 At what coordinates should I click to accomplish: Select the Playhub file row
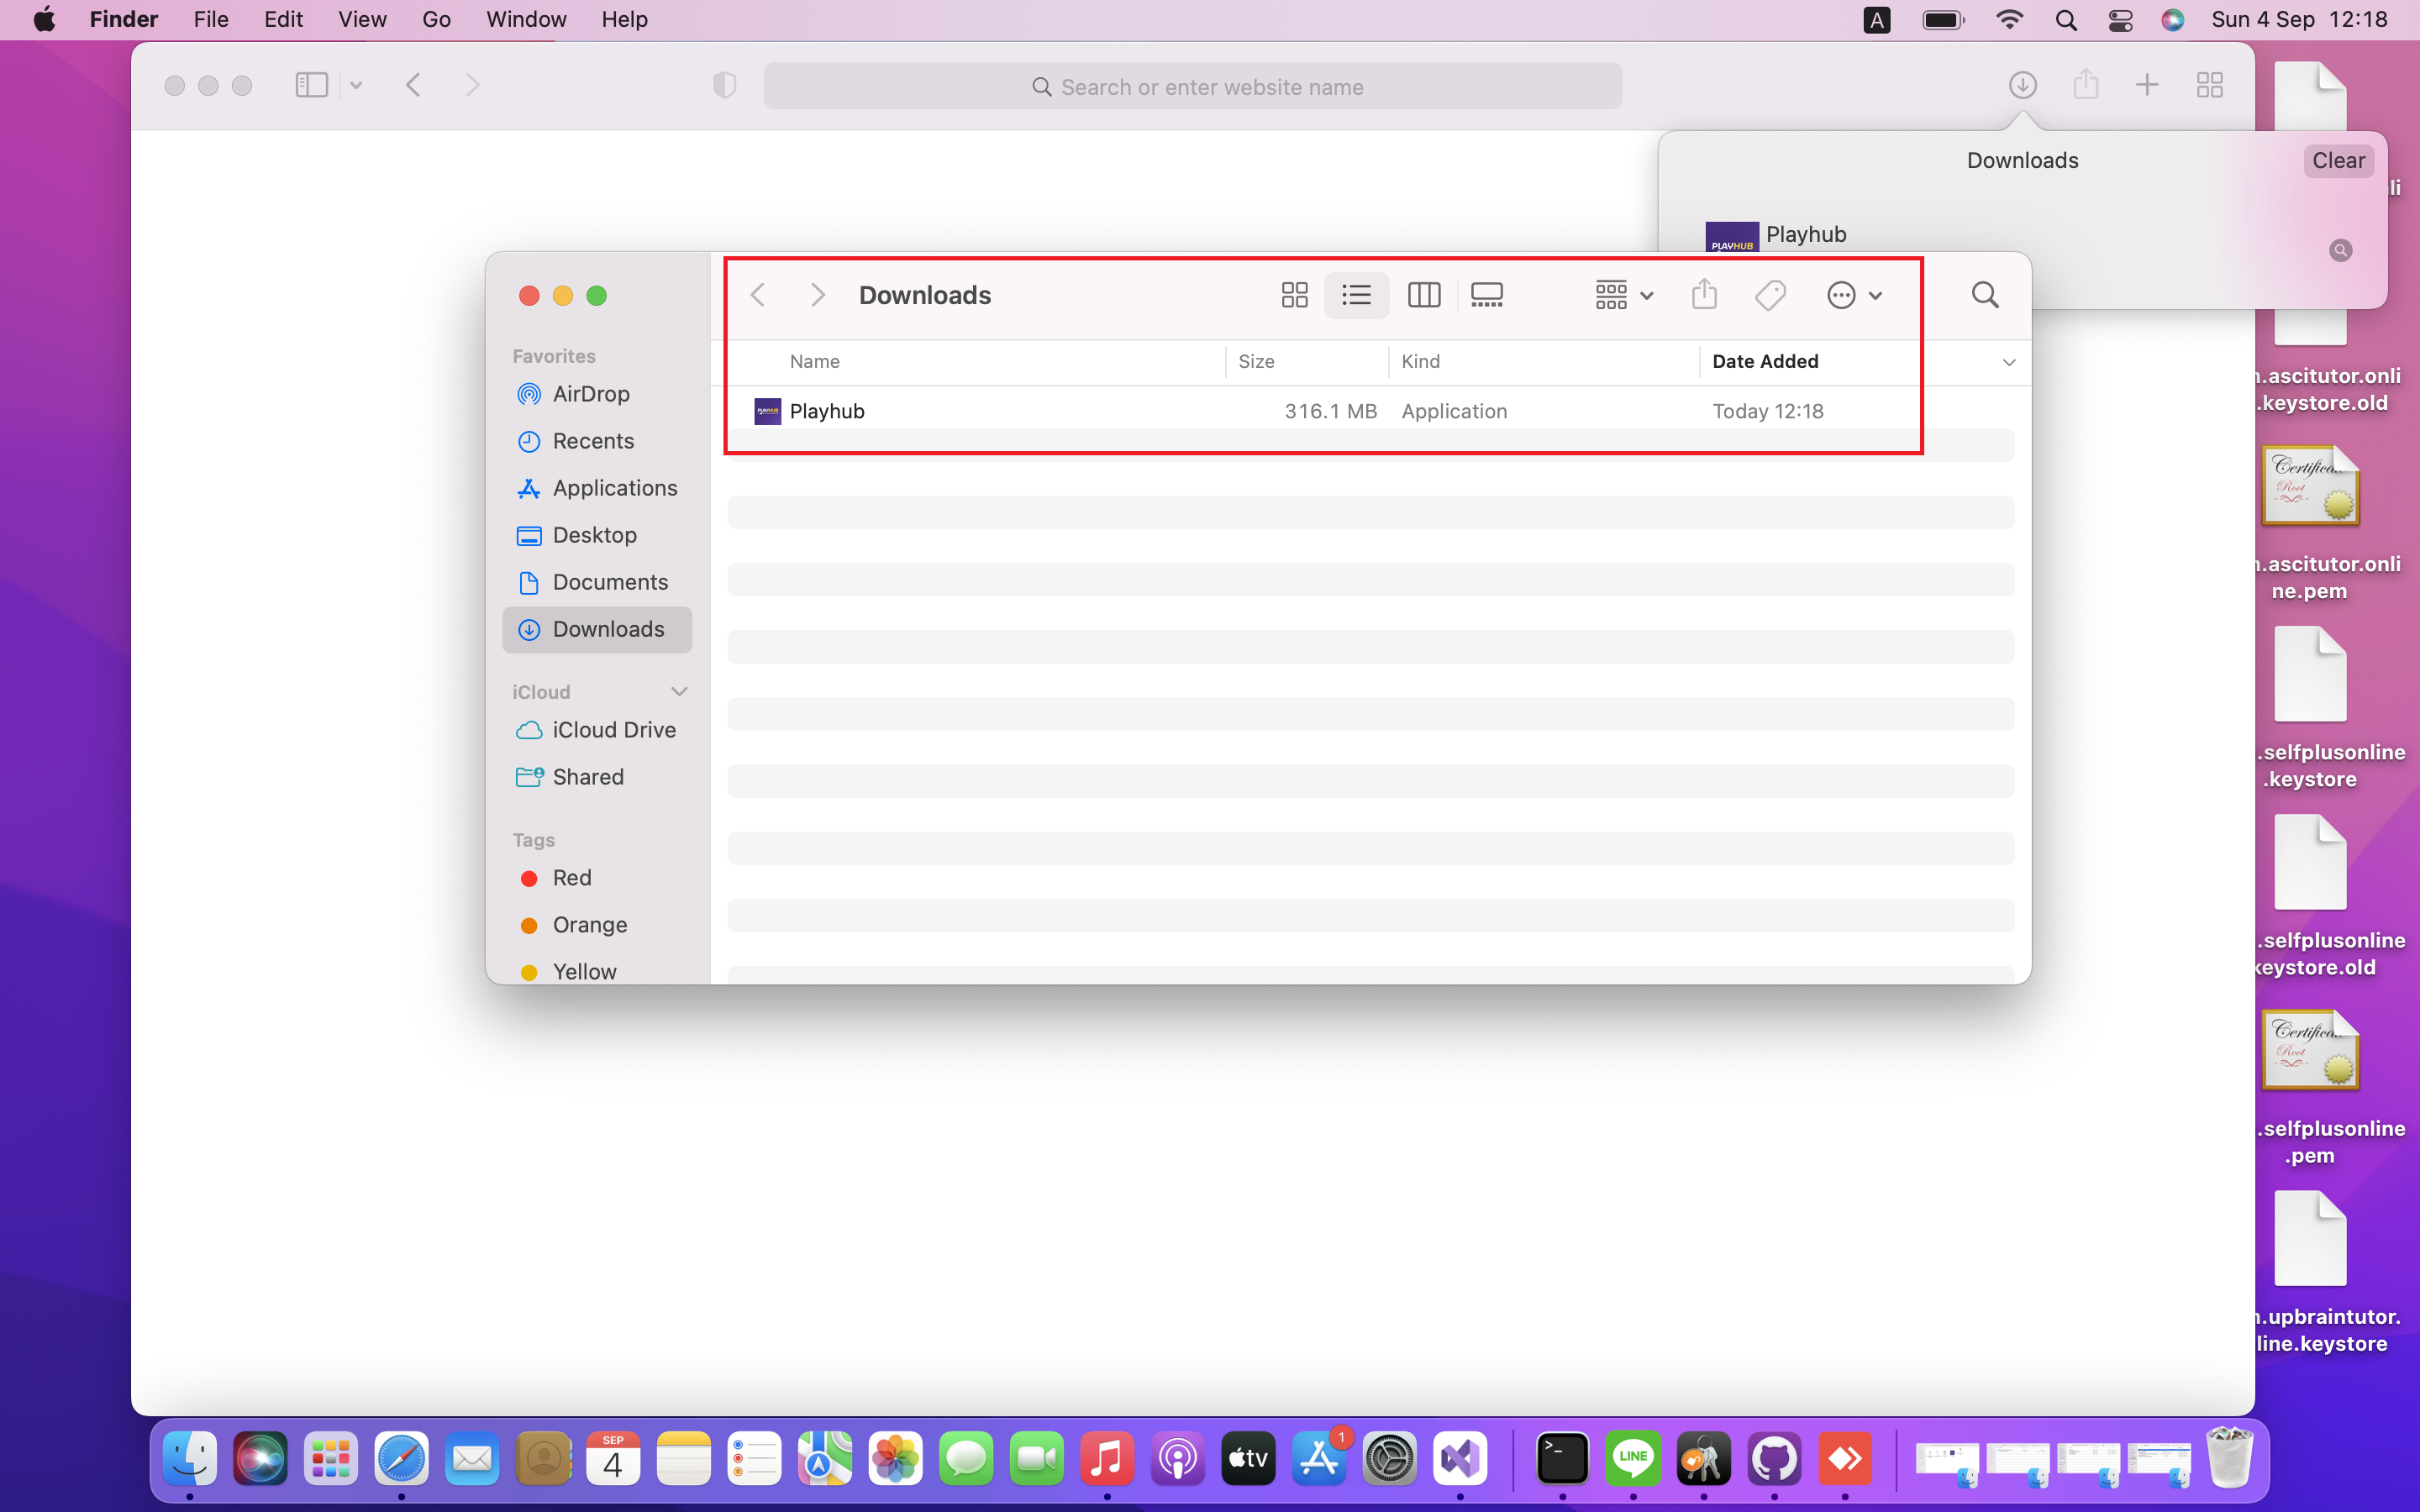click(x=1370, y=411)
